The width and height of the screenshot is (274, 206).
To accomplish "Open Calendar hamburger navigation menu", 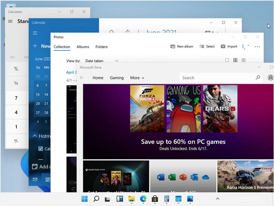I will (35, 33).
